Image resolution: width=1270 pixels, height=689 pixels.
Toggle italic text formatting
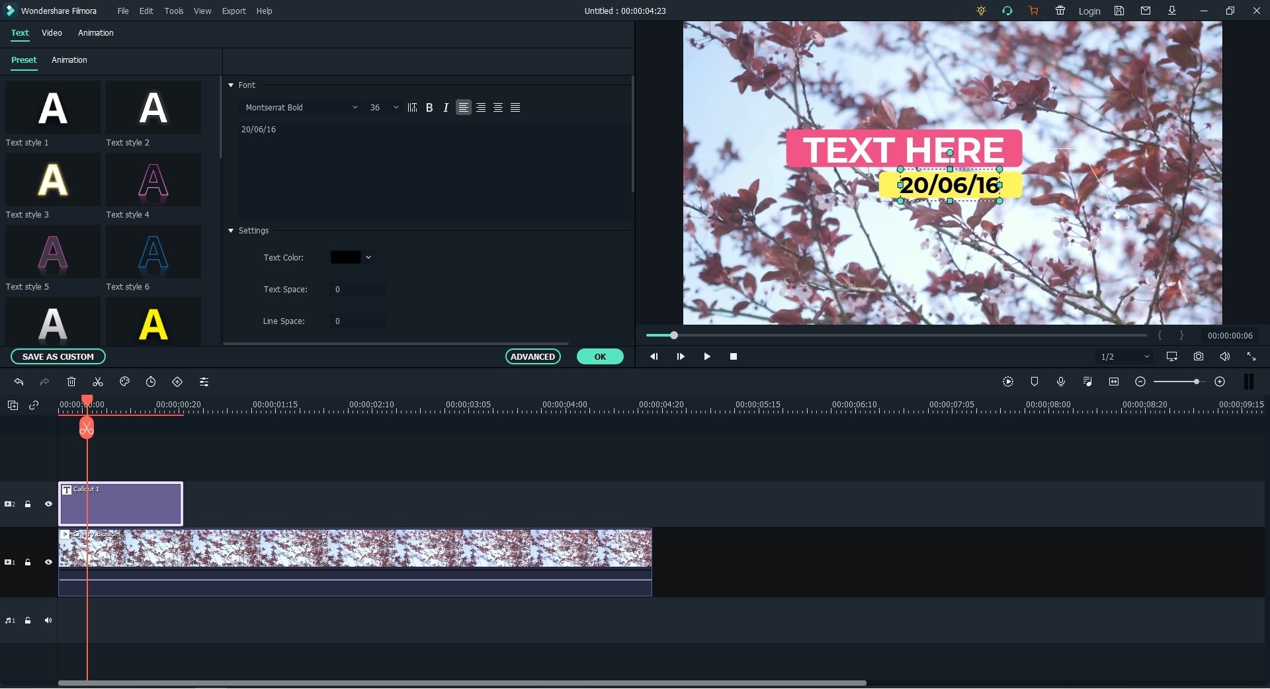[446, 108]
